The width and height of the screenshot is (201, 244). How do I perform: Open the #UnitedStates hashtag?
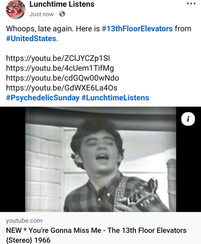31,38
